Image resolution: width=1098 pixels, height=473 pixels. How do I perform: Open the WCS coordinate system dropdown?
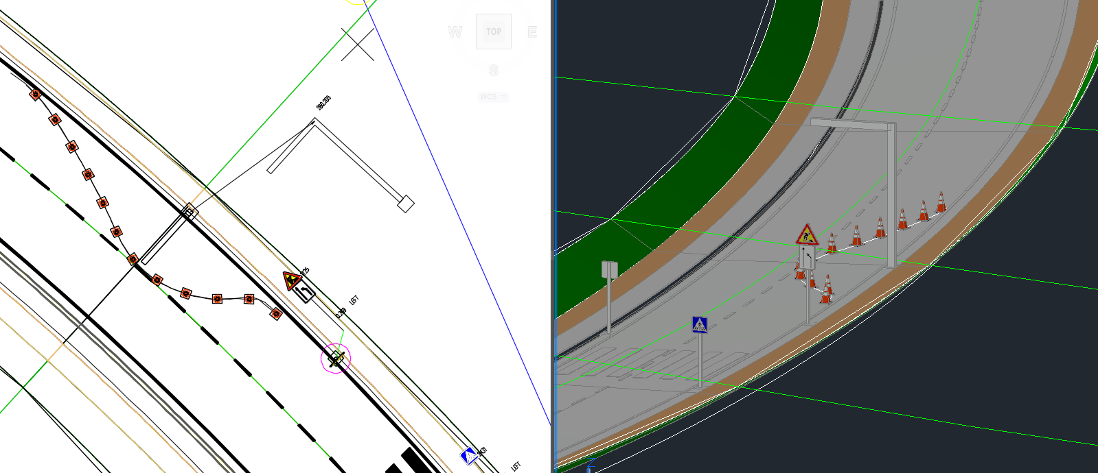pyautogui.click(x=493, y=97)
